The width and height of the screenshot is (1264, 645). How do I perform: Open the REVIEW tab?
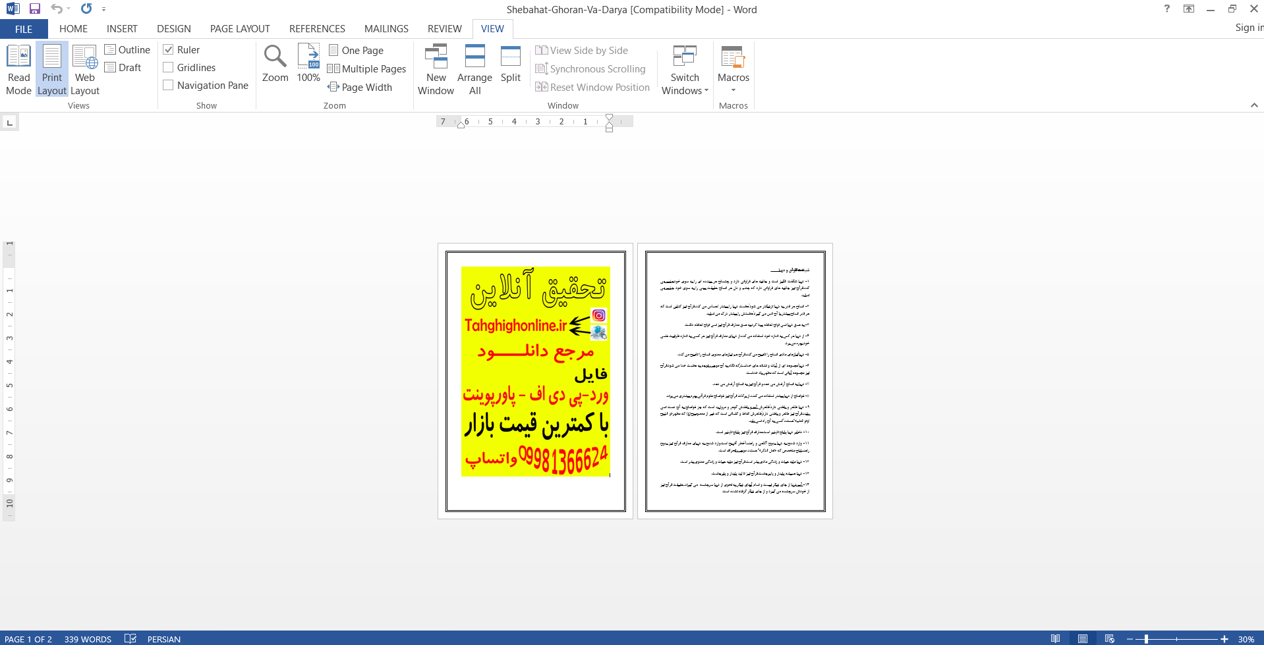coord(445,29)
